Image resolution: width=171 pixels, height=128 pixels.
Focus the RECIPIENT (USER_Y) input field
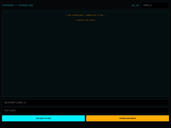point(85,103)
